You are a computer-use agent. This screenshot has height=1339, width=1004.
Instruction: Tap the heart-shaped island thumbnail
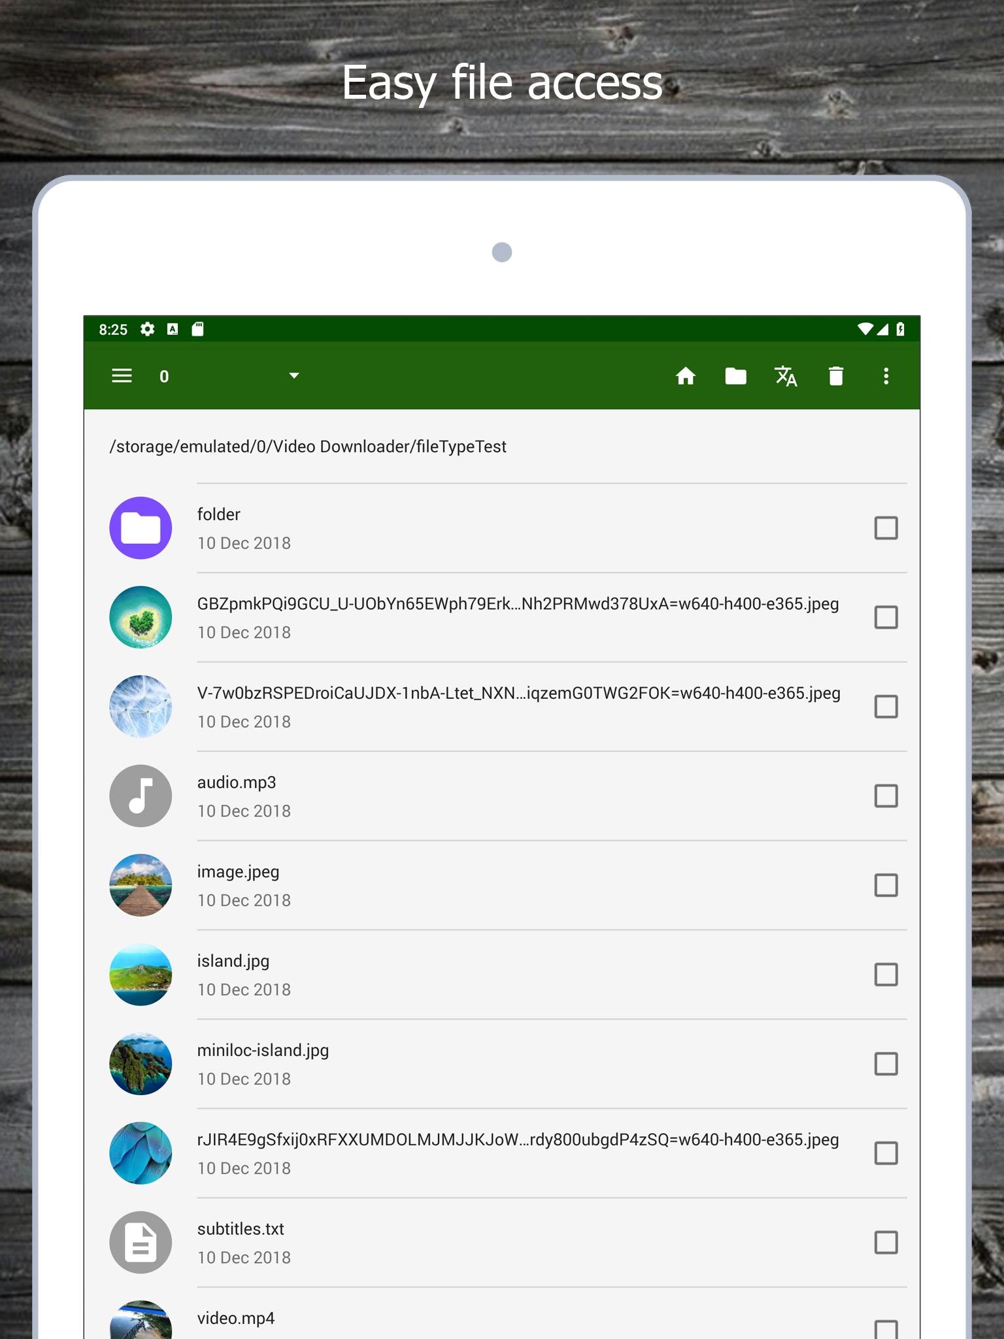click(x=141, y=617)
